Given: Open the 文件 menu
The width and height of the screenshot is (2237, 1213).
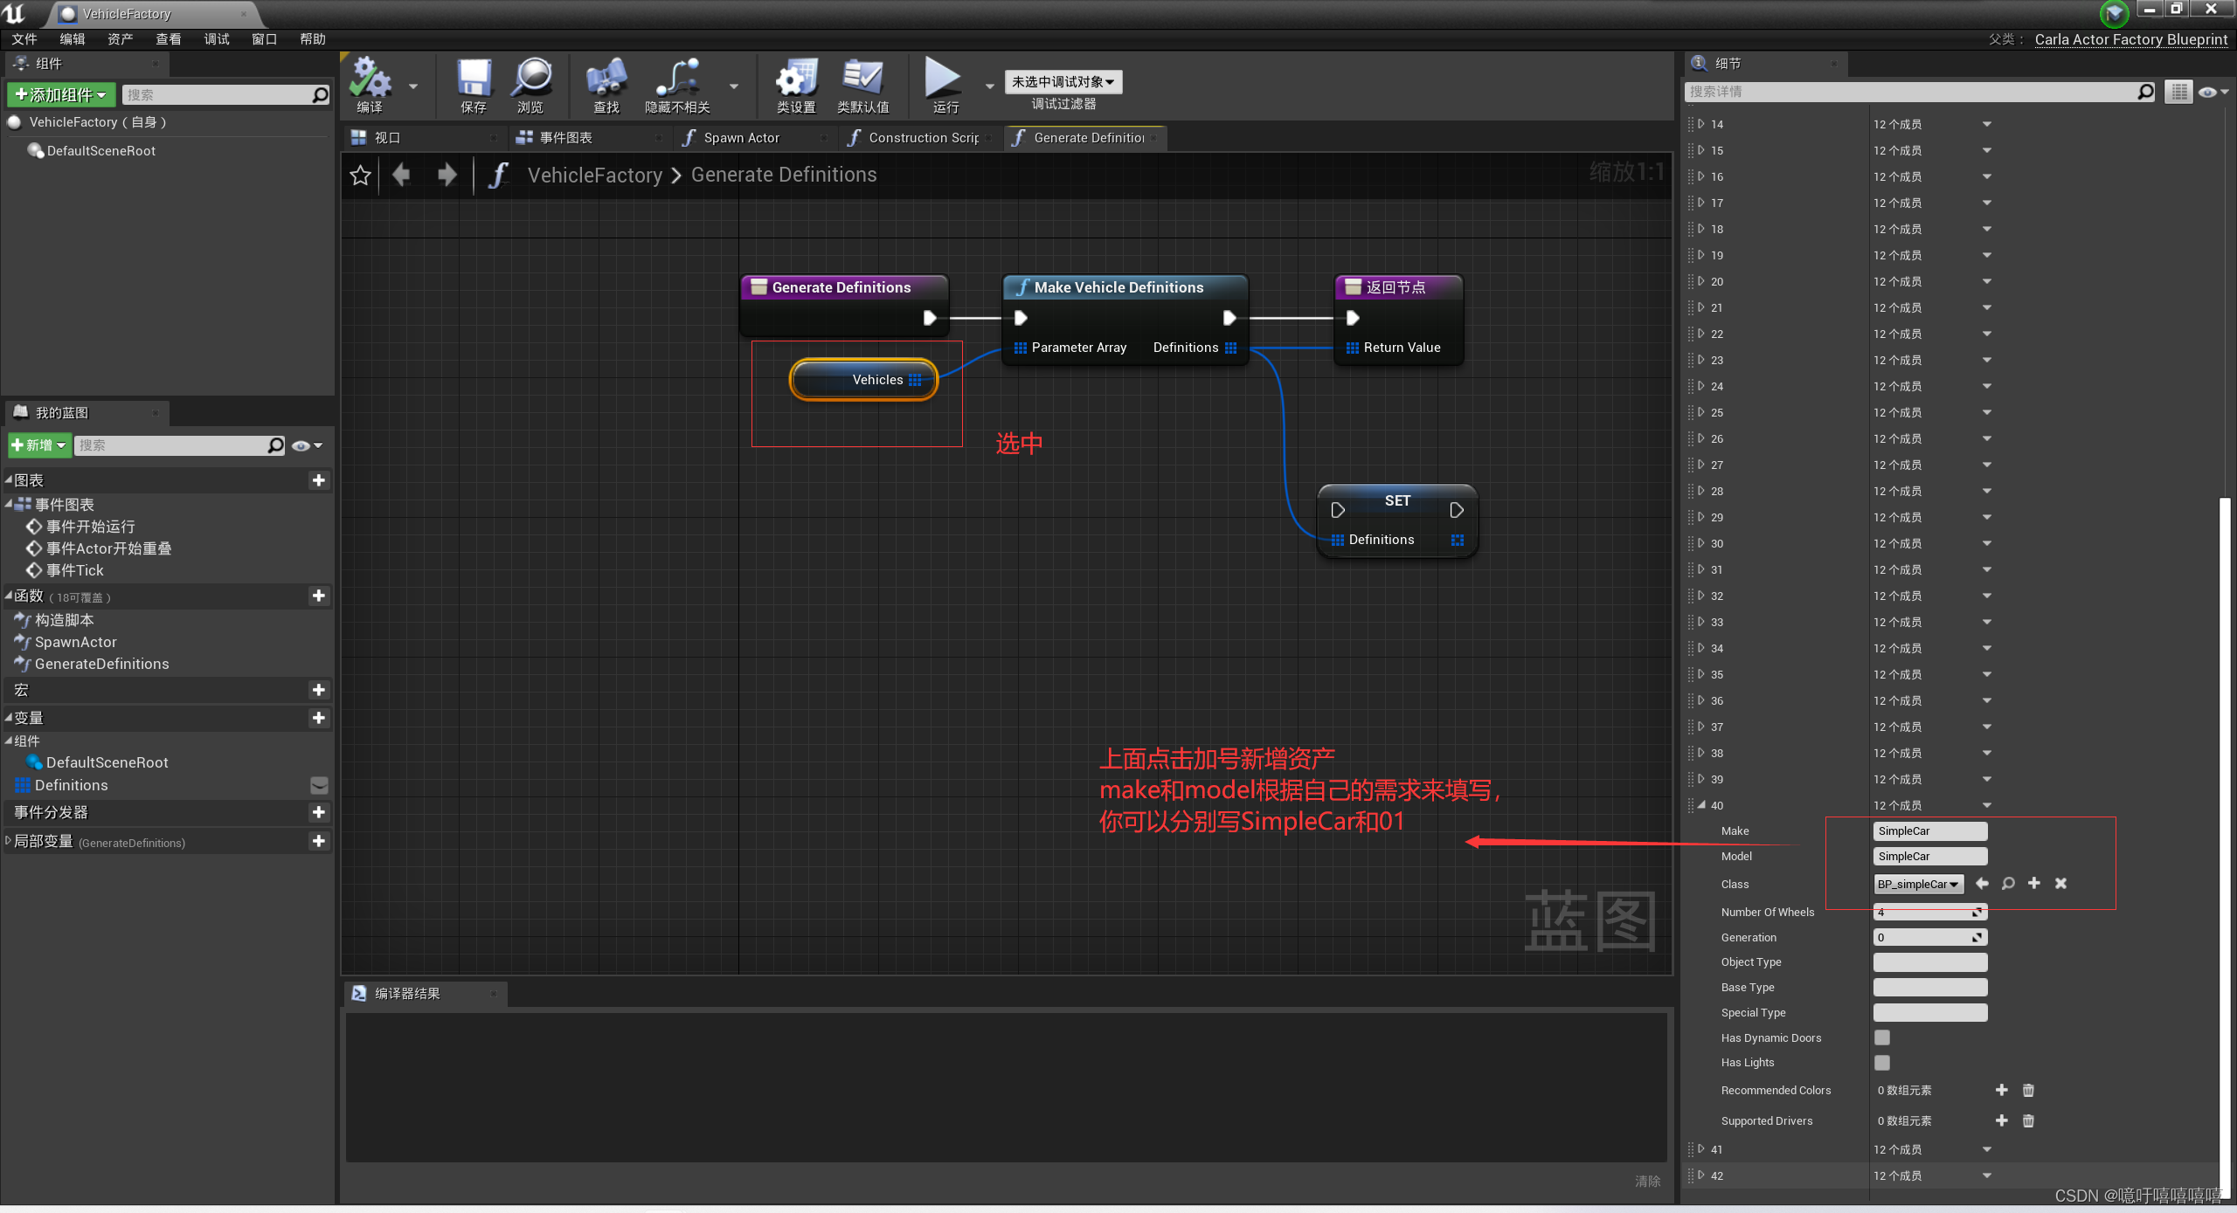Looking at the screenshot, I should (x=24, y=39).
